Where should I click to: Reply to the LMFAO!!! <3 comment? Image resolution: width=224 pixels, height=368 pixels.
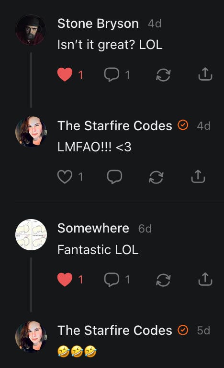(114, 177)
